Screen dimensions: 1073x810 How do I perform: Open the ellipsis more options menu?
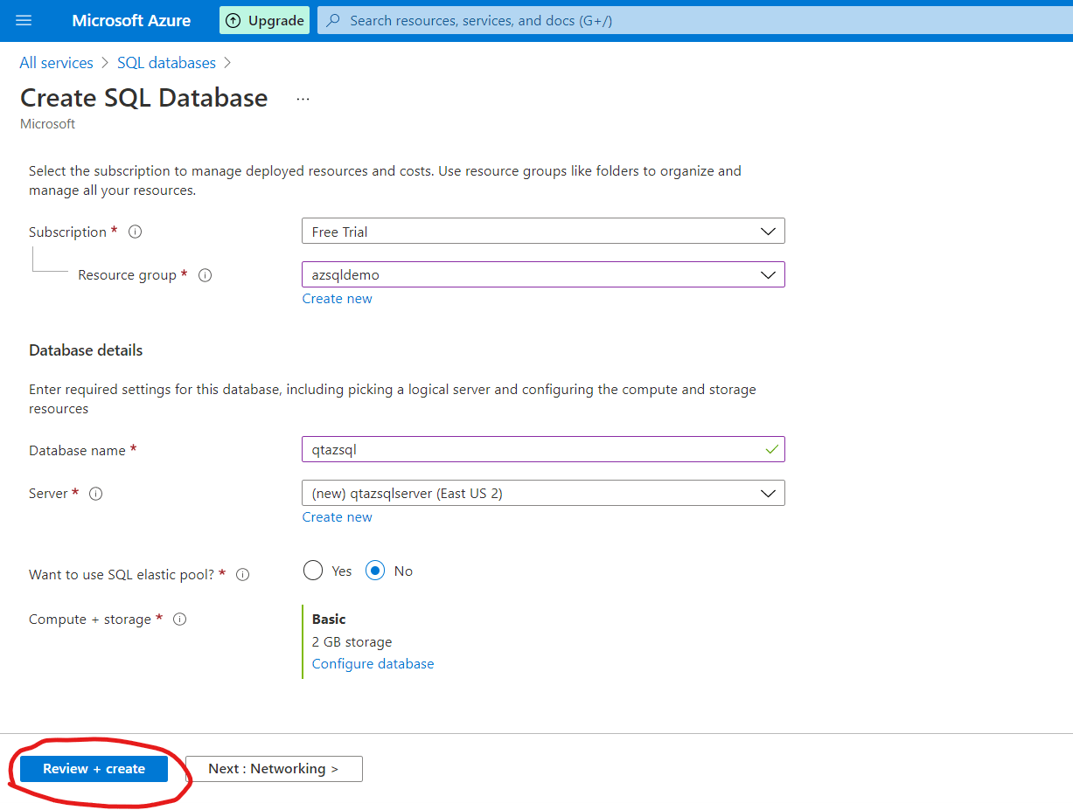pyautogui.click(x=303, y=99)
